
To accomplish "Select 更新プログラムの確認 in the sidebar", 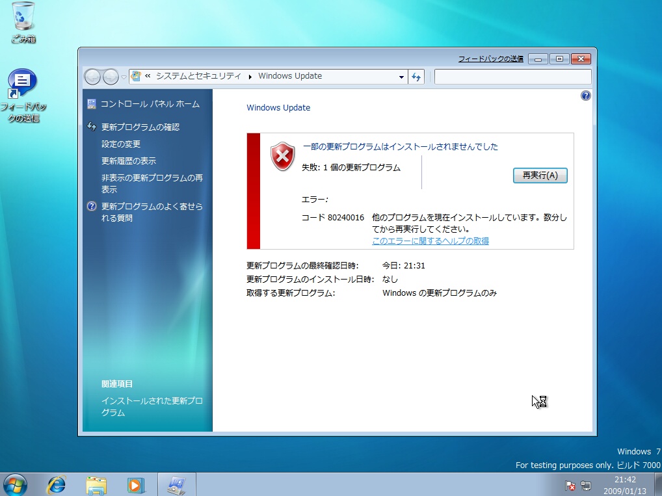I will pyautogui.click(x=140, y=127).
